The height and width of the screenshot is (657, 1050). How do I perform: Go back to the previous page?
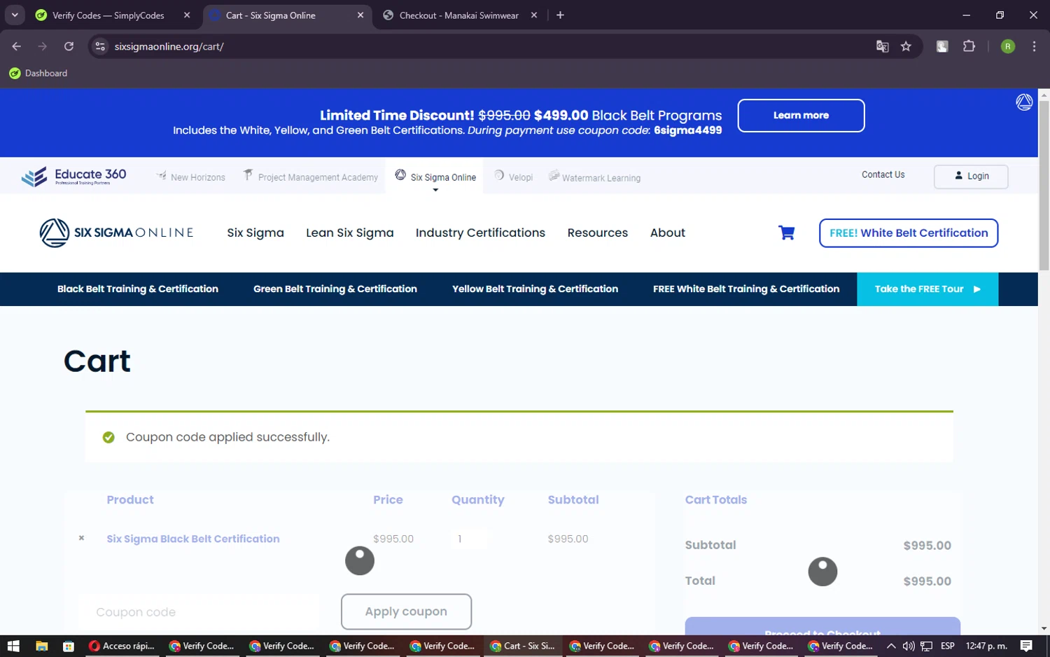click(17, 46)
